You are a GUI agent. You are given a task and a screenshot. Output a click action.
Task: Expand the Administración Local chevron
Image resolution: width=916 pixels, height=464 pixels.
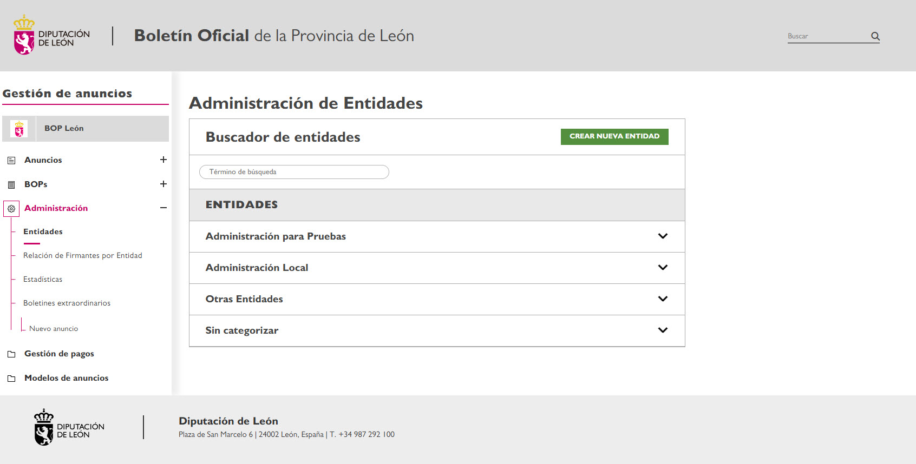[663, 268]
